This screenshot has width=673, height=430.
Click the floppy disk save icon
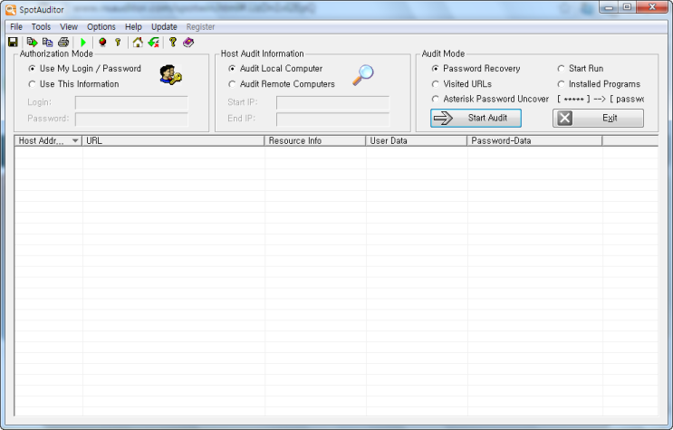[x=13, y=42]
